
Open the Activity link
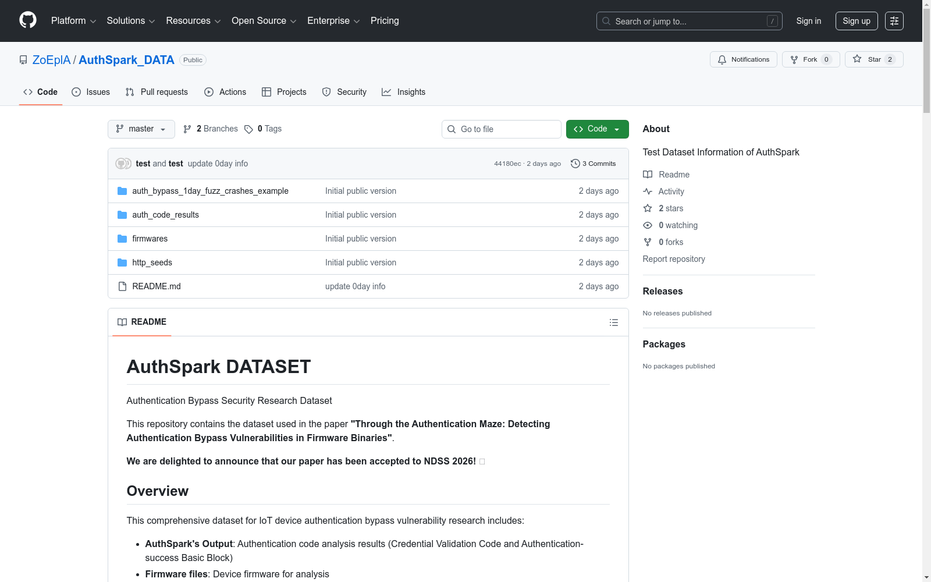(663, 191)
